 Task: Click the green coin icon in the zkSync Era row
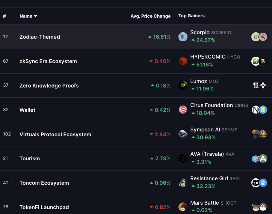255,61
